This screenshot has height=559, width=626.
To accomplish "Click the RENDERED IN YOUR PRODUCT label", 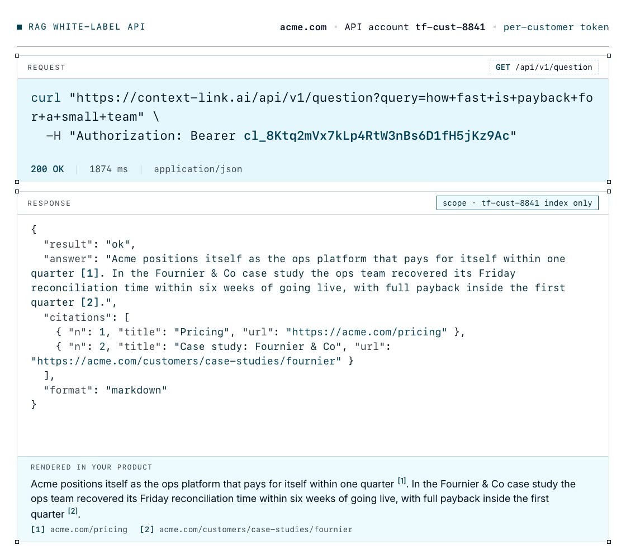I will pyautogui.click(x=92, y=467).
